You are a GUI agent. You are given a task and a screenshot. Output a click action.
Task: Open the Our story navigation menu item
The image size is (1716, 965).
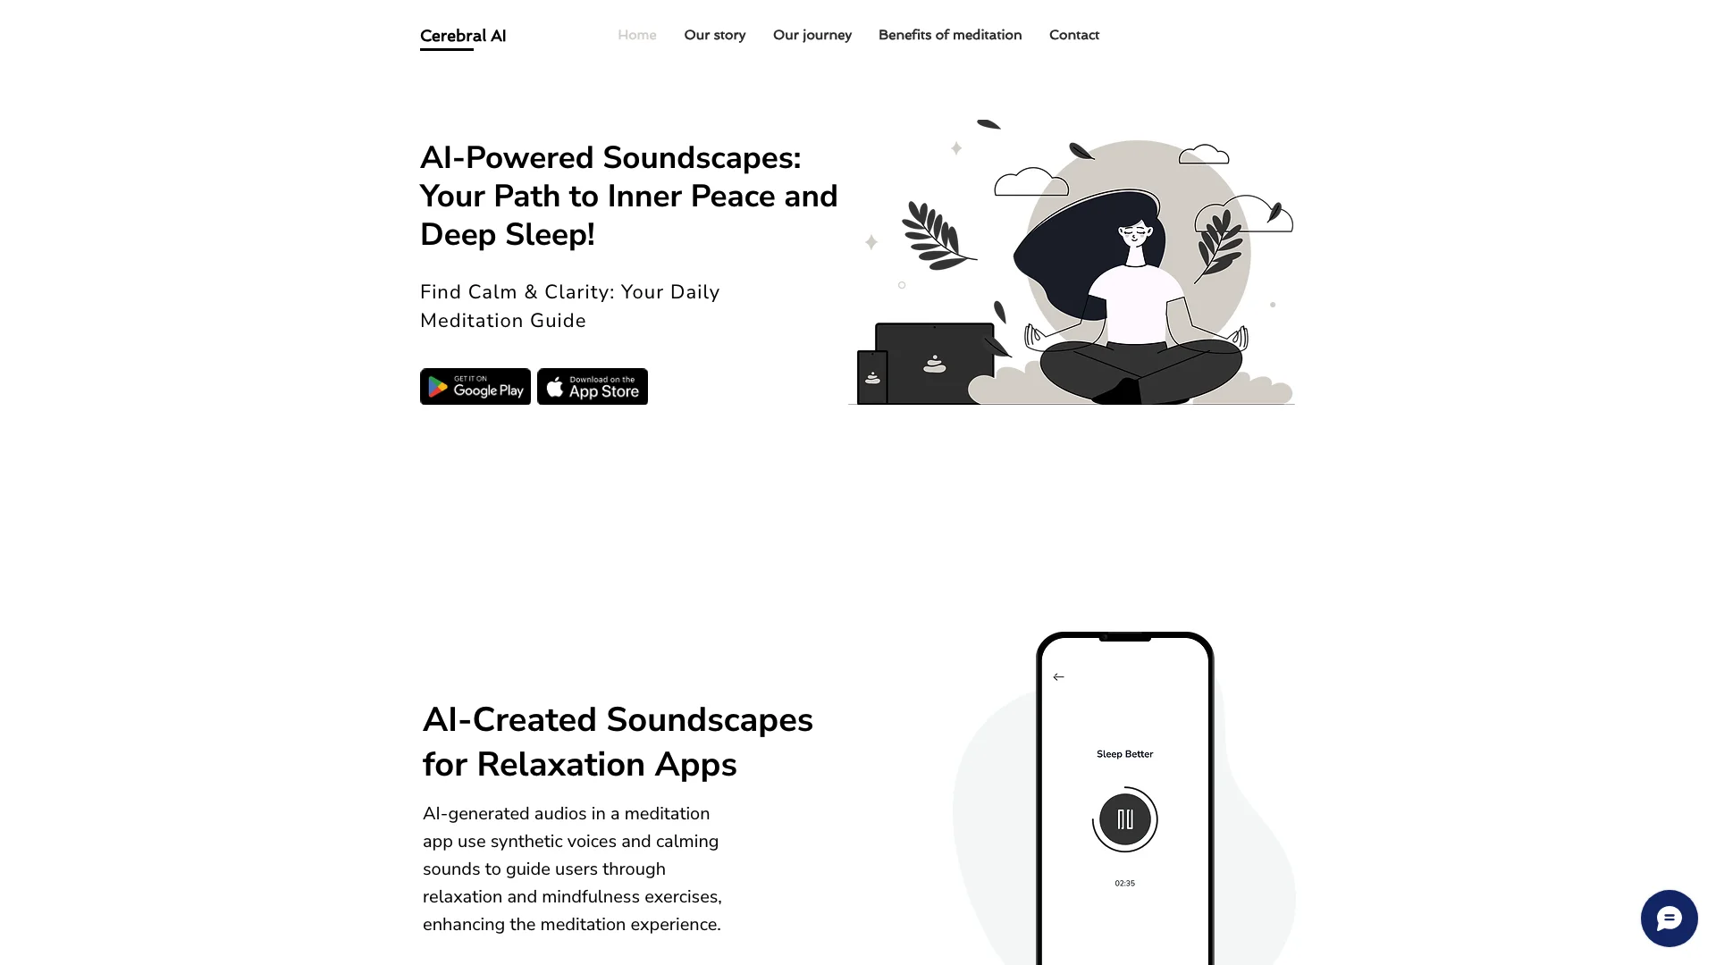(714, 34)
